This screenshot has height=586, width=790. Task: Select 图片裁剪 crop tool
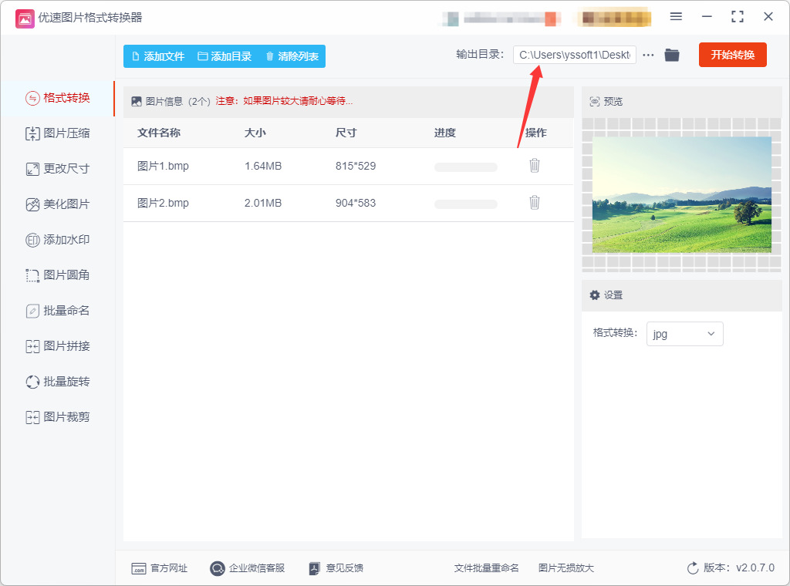click(58, 417)
